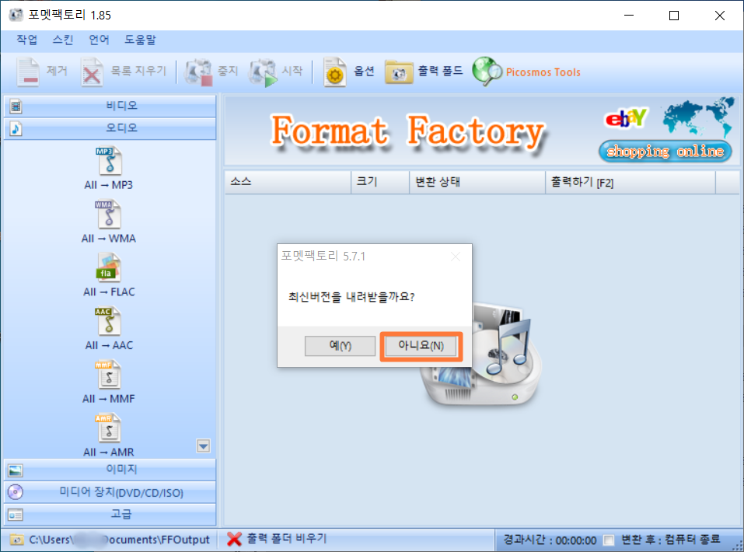Viewport: 744px width, 552px height.
Task: Click the 크기 column header
Action: [x=380, y=182]
